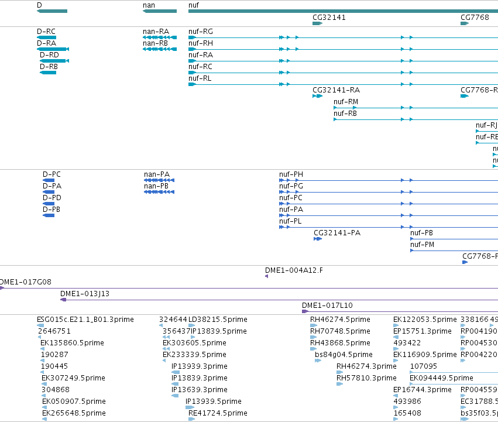Click the CG32141-PA protein feature
Screen dimensions: 498x422
click(318, 239)
